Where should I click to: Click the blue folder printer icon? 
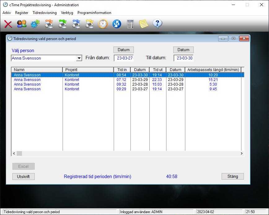point(76,24)
